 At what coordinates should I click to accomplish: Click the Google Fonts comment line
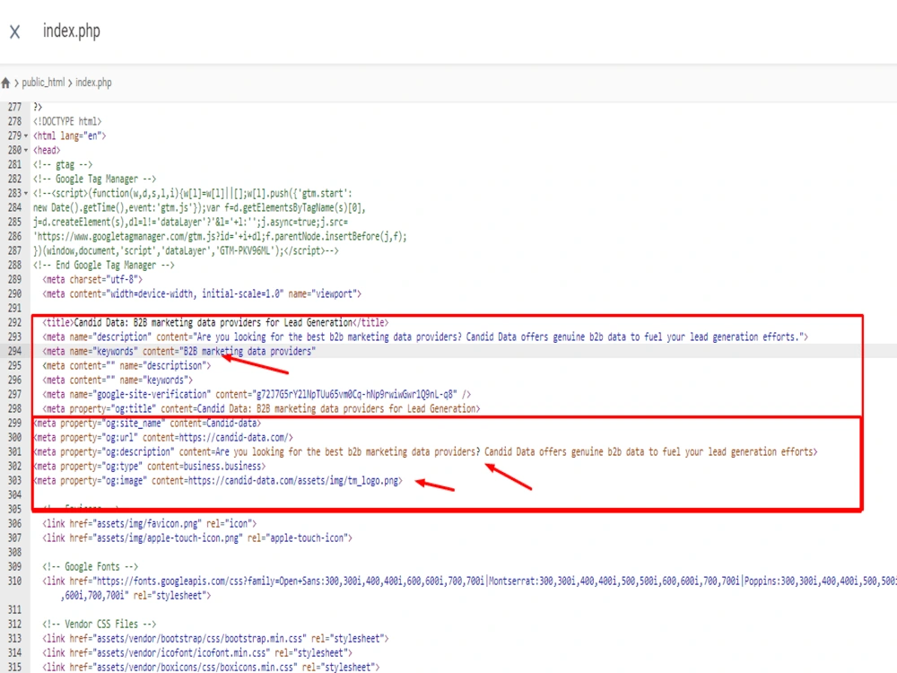[90, 566]
